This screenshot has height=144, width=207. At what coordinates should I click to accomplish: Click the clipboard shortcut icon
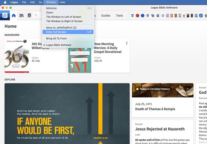158,15
